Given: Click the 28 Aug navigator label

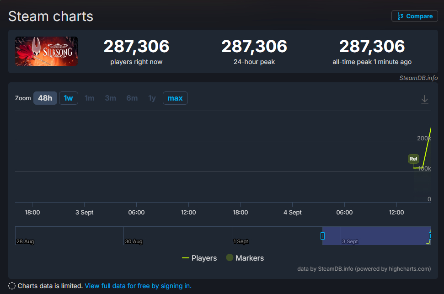Looking at the screenshot, I should [x=25, y=241].
